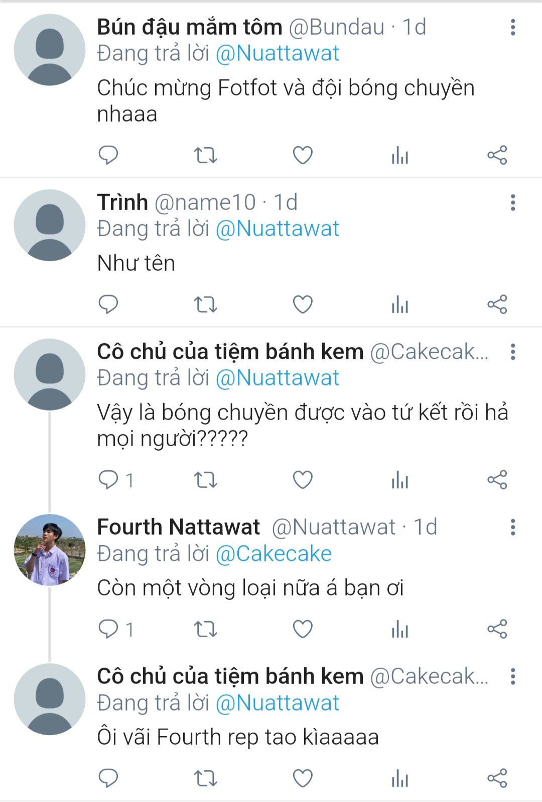Open @Nuattawat link in Bún đậu reply
Image resolution: width=542 pixels, height=802 pixels.
277,54
